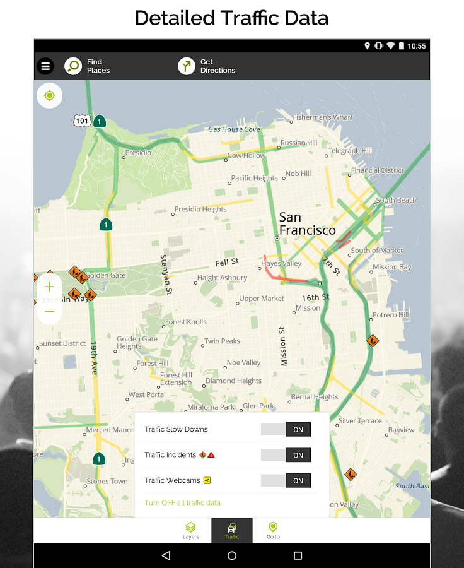This screenshot has width=464, height=568.
Task: Select the Go to tab label
Action: 273,537
